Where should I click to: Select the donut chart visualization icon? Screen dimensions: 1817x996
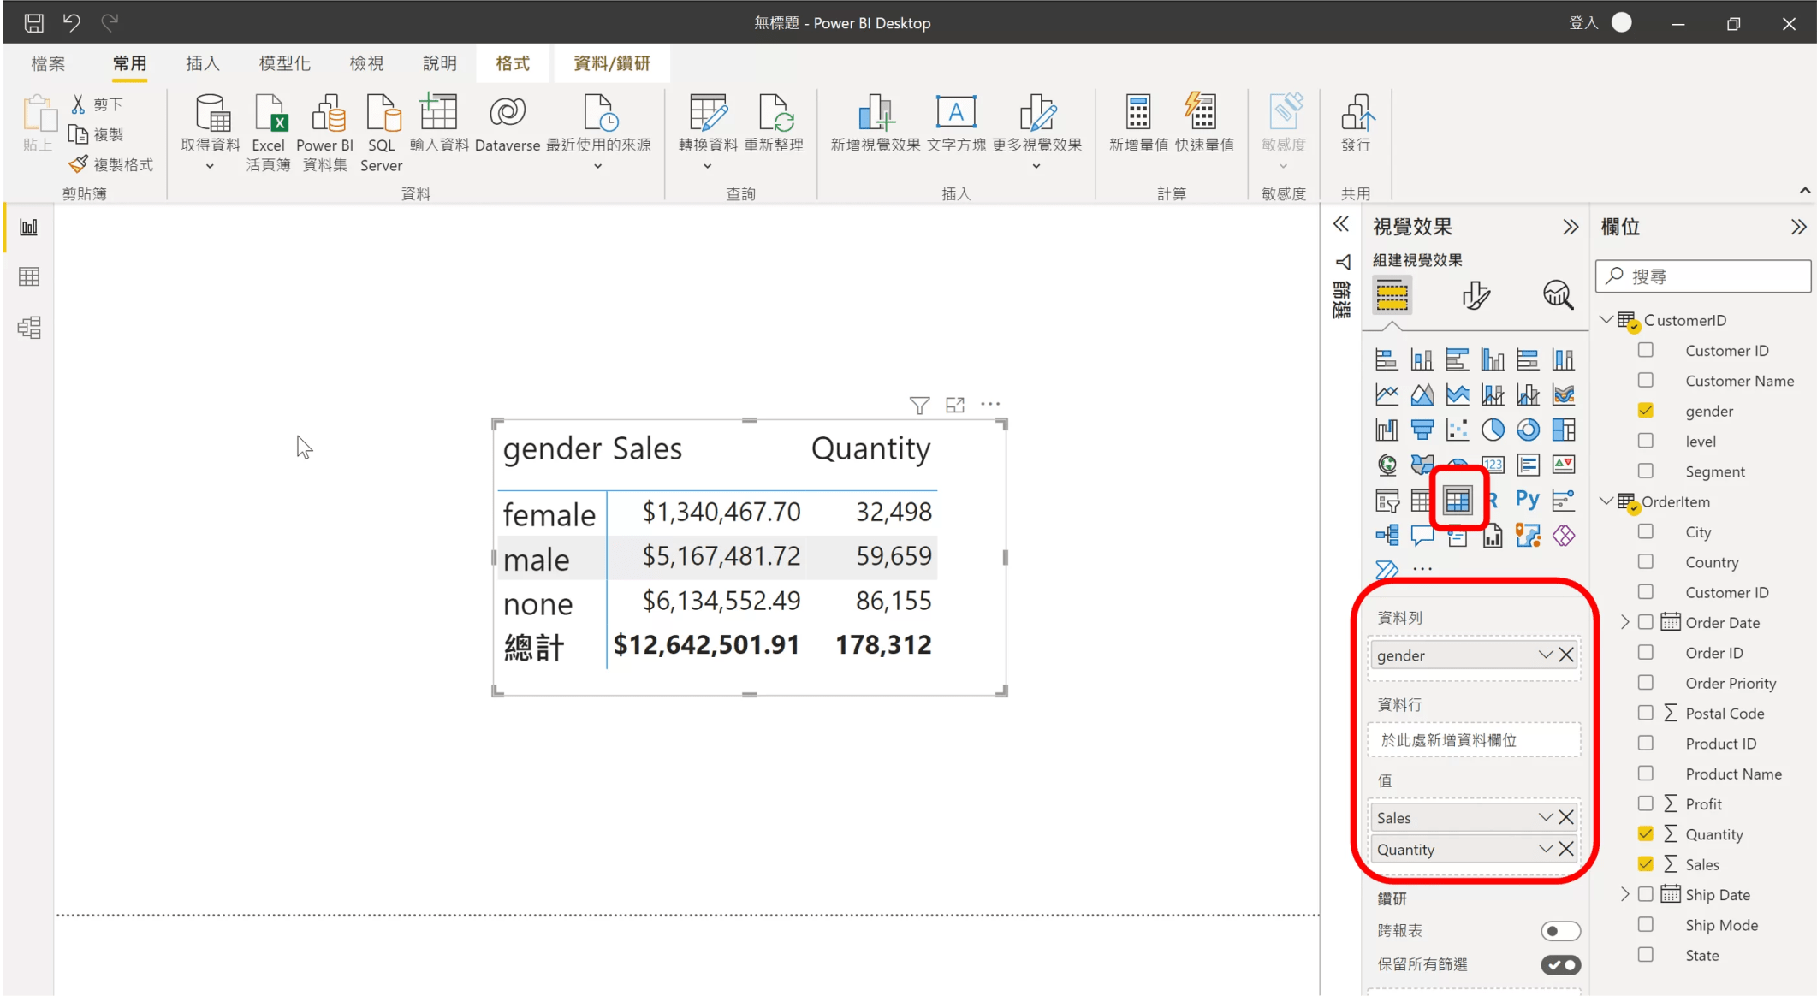[1529, 430]
